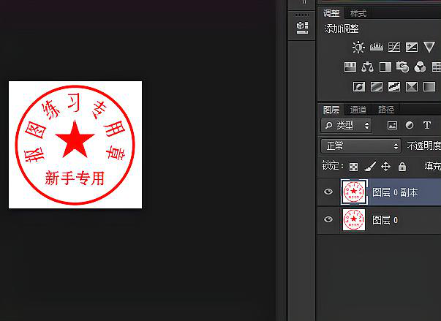
Task: Add a Channel Mixer adjustment (three circles icon)
Action: [x=420, y=67]
